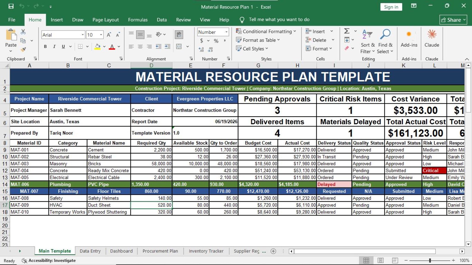Open the Dashboard sheet tab

point(121,251)
